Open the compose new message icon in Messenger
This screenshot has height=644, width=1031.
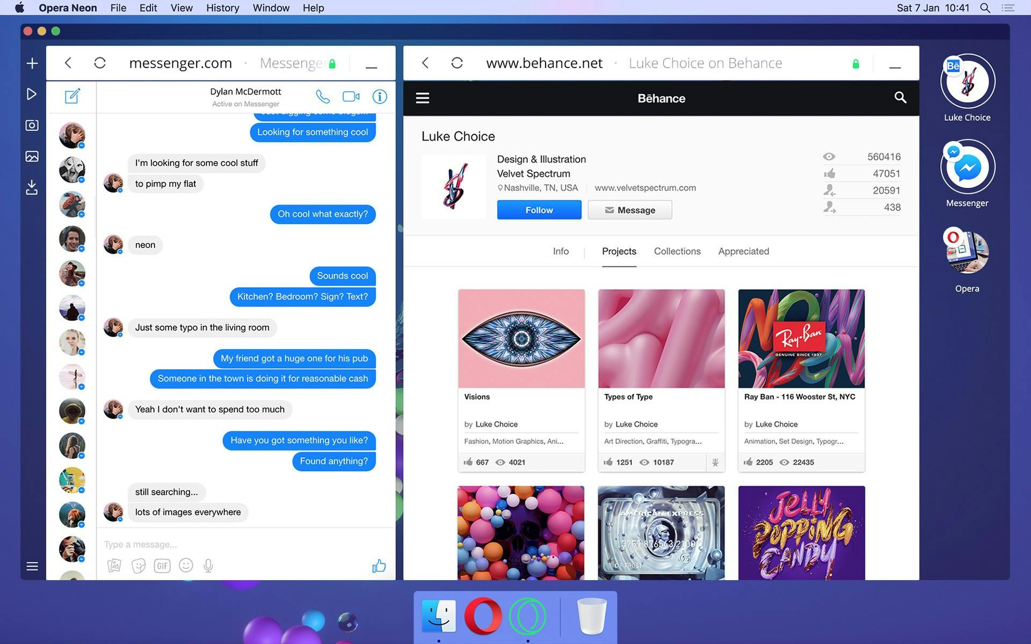tap(71, 97)
